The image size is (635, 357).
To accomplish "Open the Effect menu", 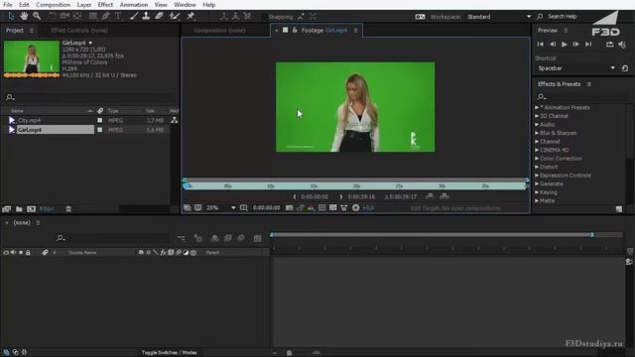I will pos(105,5).
